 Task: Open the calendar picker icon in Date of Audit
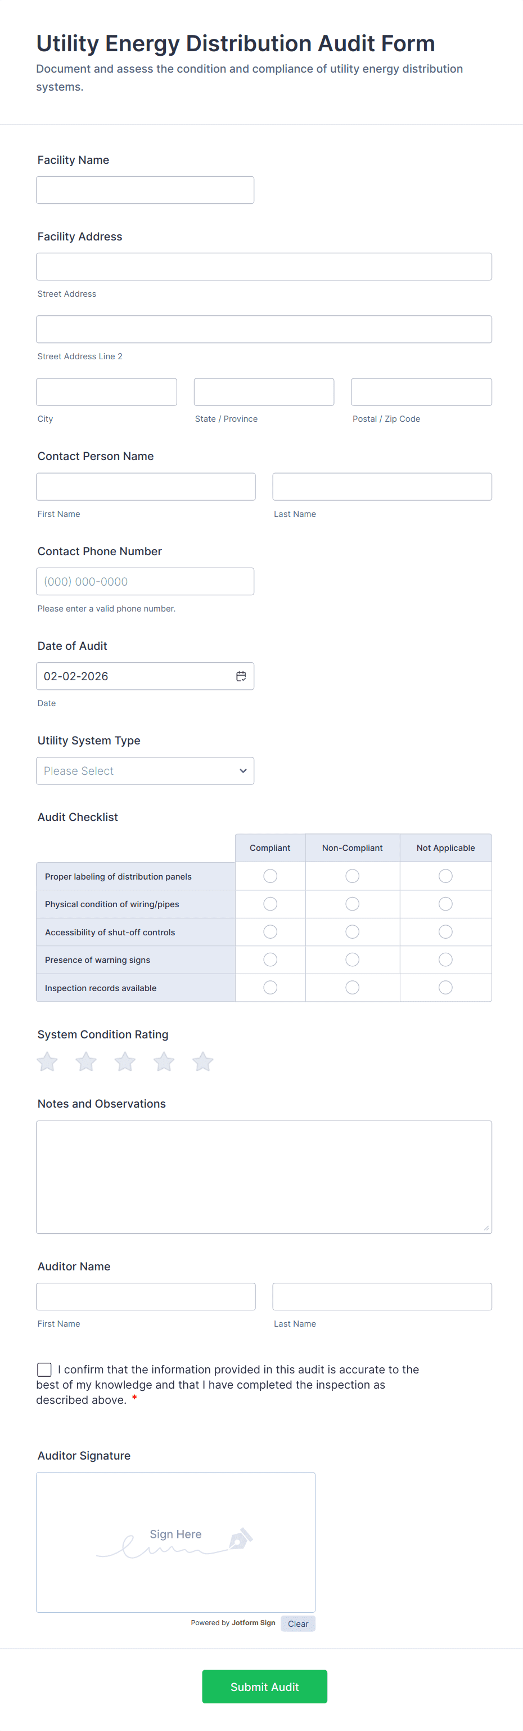(x=241, y=676)
